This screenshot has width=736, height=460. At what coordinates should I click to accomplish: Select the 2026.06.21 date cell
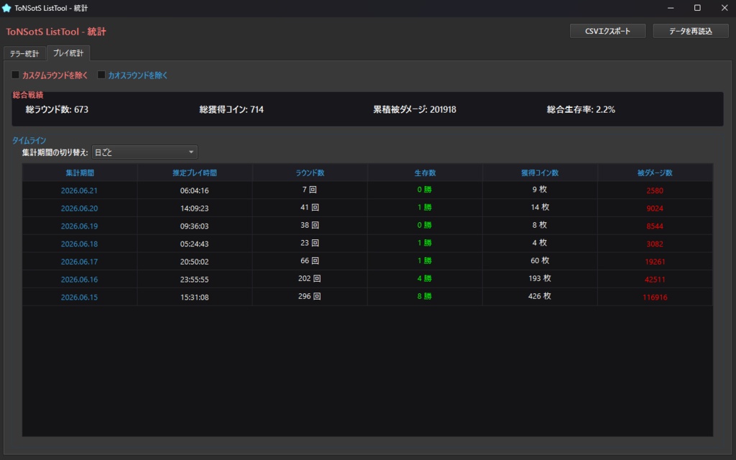click(x=79, y=190)
